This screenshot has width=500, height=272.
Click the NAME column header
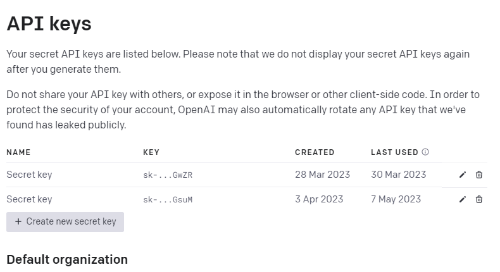[x=18, y=152]
